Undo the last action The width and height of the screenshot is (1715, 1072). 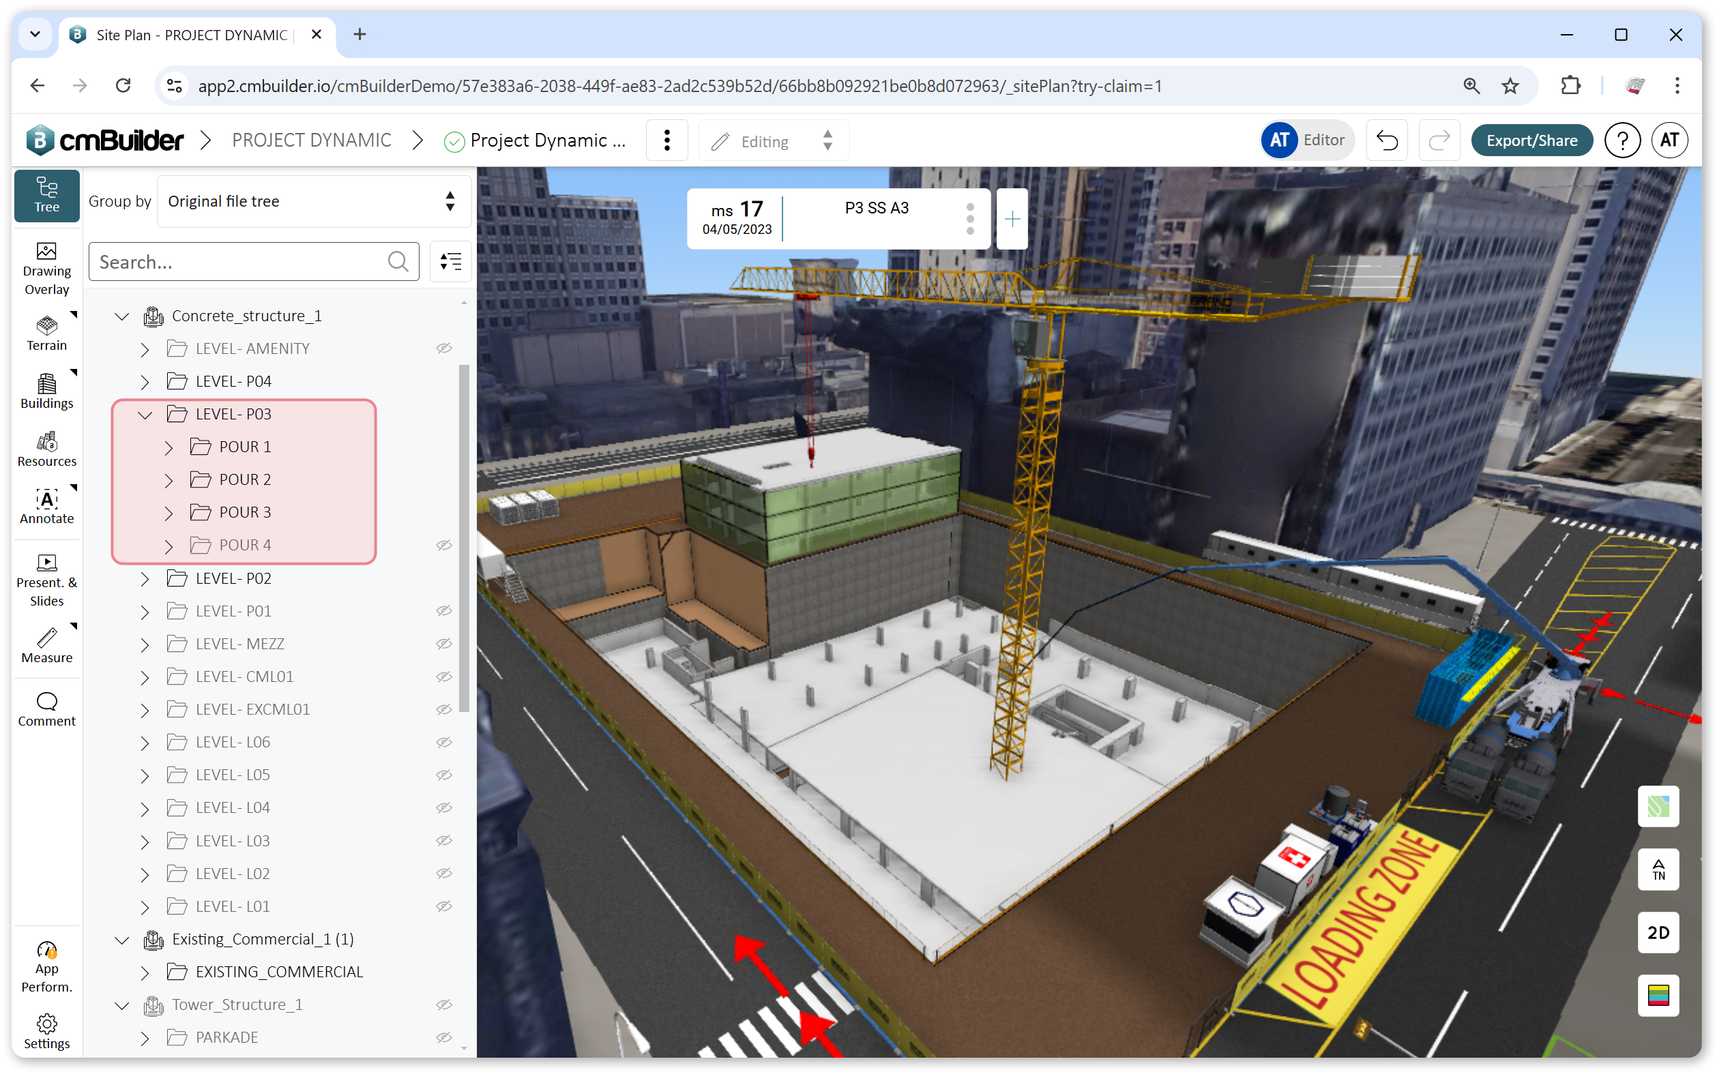pyautogui.click(x=1387, y=140)
